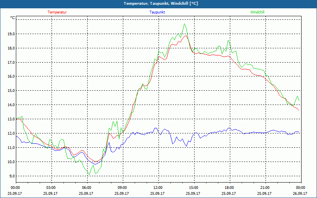Click the 12:00 time axis label
The width and height of the screenshot is (317, 198).
[x=158, y=188]
